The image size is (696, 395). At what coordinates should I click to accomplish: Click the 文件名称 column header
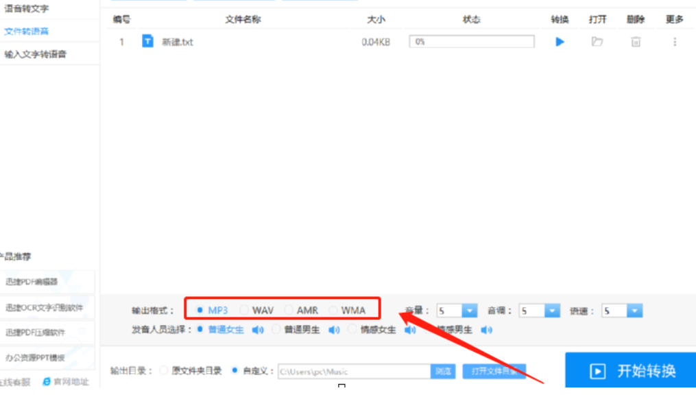pos(243,19)
